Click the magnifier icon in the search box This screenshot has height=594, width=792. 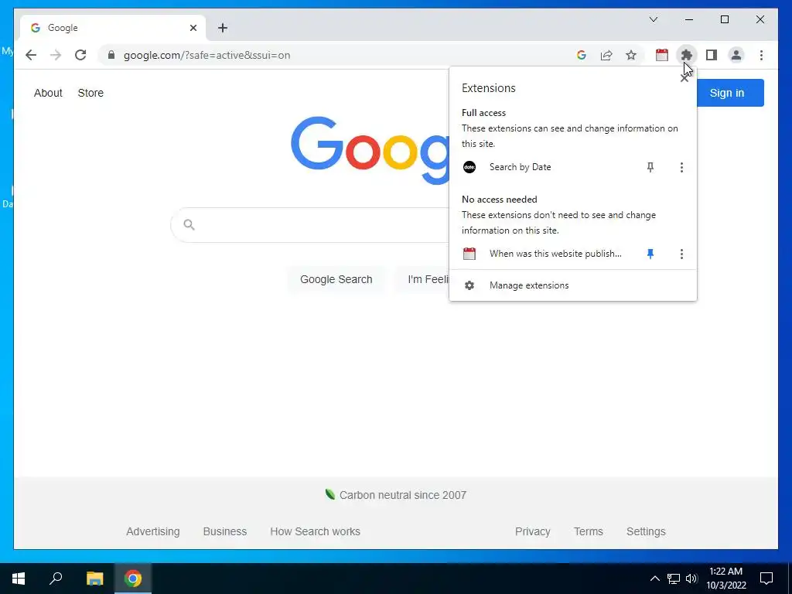[x=189, y=224]
